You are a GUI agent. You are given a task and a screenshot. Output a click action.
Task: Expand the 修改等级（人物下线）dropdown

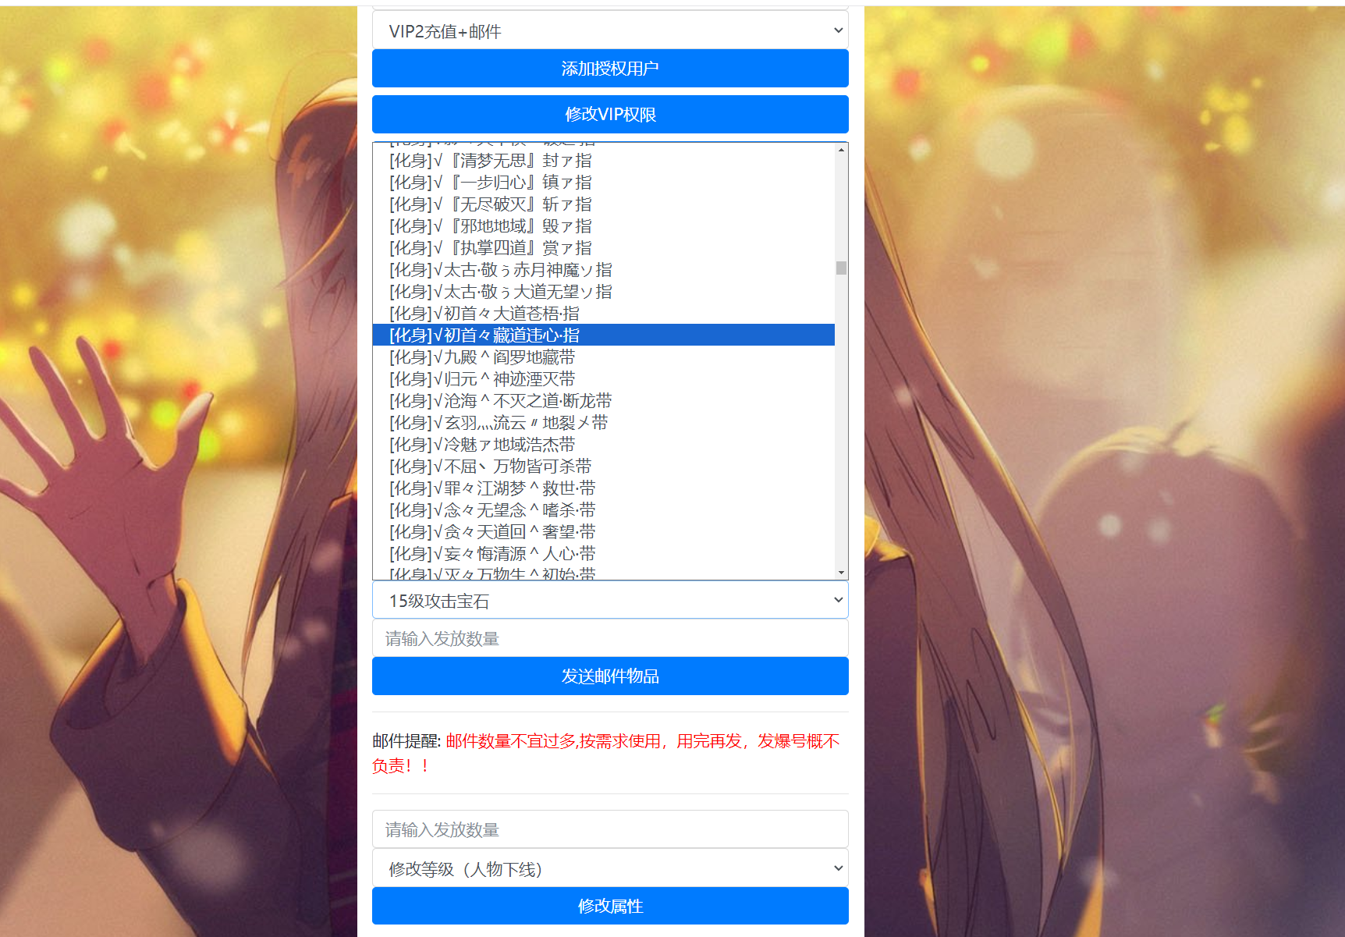pyautogui.click(x=609, y=869)
